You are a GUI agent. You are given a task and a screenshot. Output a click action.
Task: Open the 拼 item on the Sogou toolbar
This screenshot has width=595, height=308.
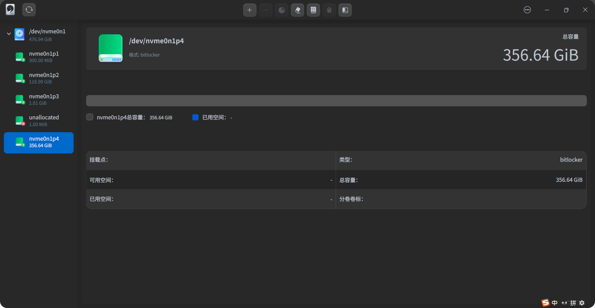click(572, 303)
